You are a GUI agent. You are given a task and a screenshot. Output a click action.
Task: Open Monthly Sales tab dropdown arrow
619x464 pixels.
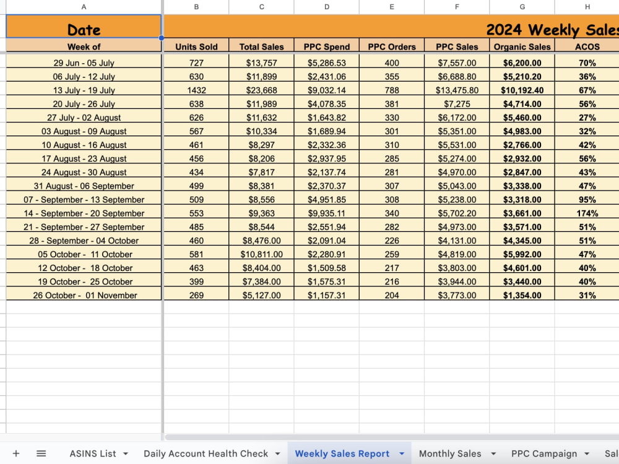click(493, 453)
